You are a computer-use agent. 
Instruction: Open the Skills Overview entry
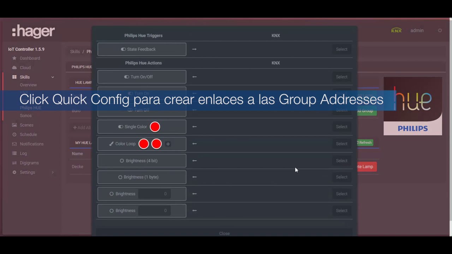[x=28, y=85]
